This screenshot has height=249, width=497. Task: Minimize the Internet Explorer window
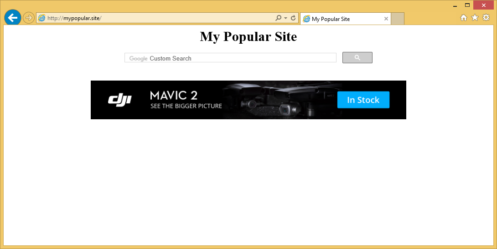455,5
